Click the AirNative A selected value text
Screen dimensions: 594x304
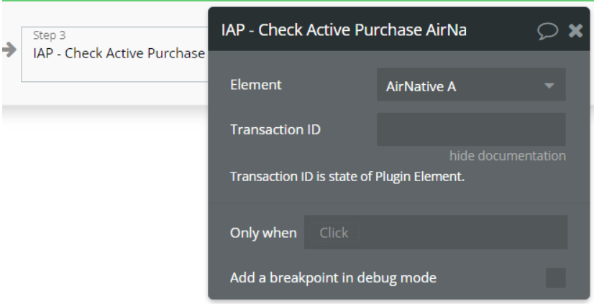(x=421, y=86)
